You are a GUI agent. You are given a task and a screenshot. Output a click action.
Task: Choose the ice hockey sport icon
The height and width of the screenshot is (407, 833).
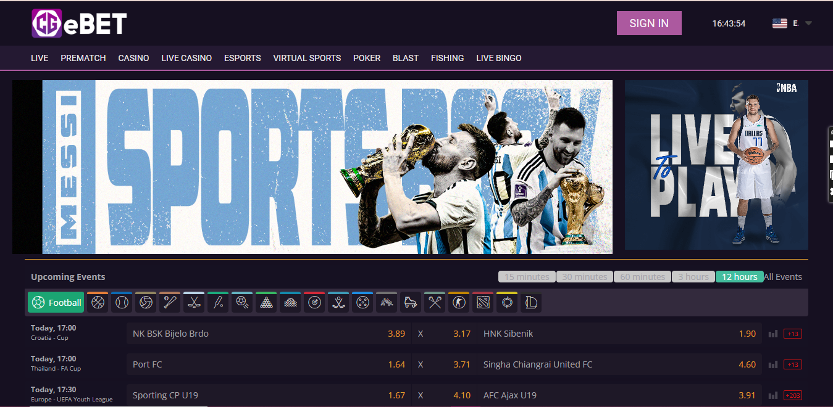tap(194, 302)
